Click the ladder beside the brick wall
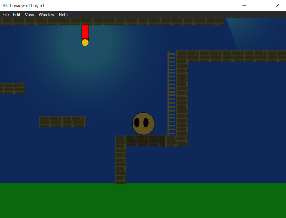 (171, 93)
